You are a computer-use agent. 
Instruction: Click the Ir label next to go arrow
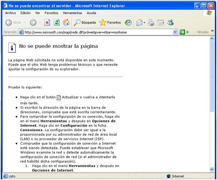coord(188,32)
